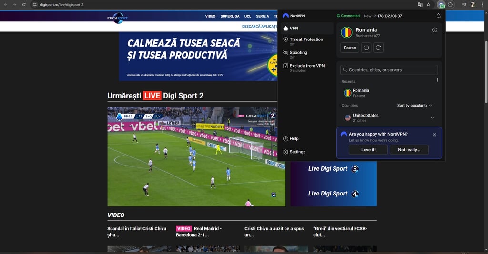This screenshot has width=488, height=254.
Task: Open the Chrome three-dot menu
Action: [482, 5]
